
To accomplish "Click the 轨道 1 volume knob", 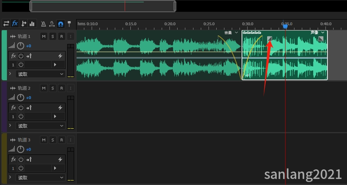I will point(20,46).
